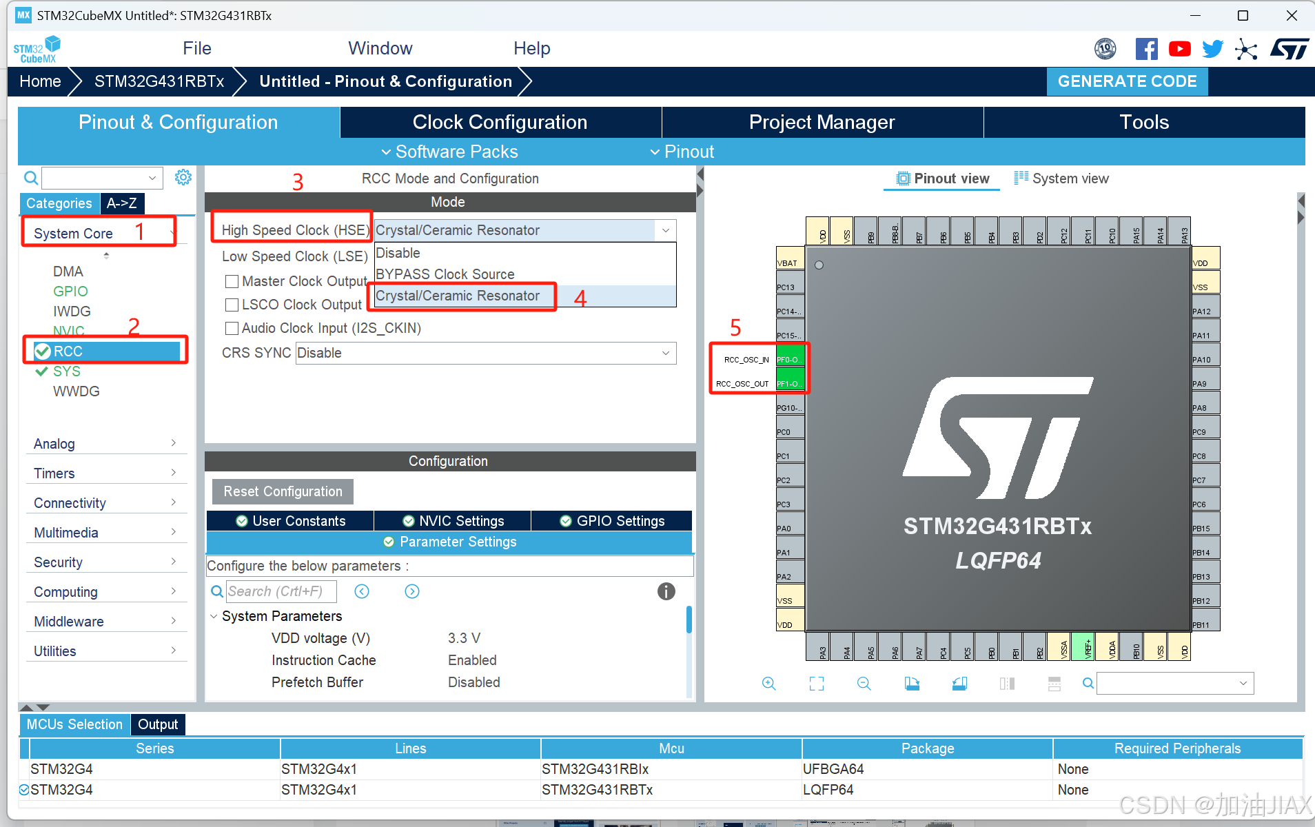
Task: Click STM32G431RBTx breadcrumb
Action: click(x=159, y=81)
